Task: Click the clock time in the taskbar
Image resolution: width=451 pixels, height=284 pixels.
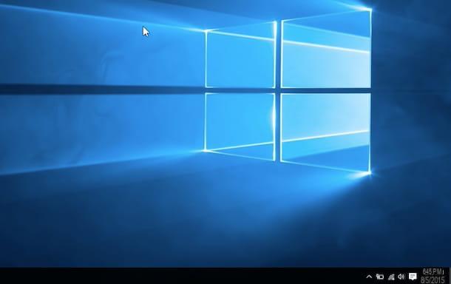Action: click(x=433, y=271)
